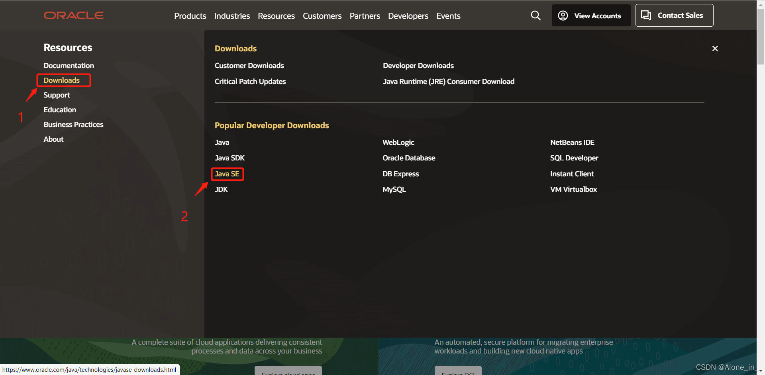Open the MySQL link
Screen dimensions: 765x375
[394, 189]
